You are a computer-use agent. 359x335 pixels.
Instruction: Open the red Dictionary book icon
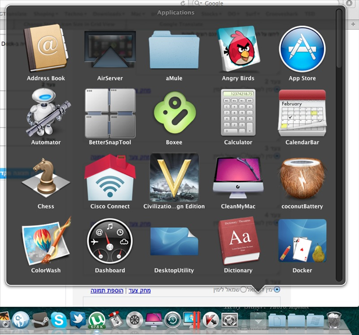click(238, 241)
